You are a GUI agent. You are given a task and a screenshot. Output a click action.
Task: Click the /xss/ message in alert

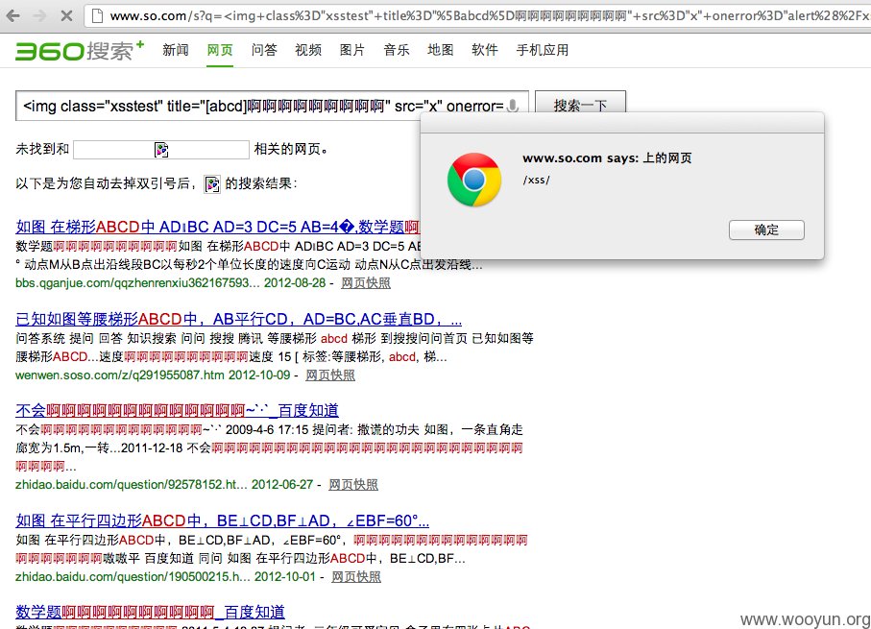536,180
